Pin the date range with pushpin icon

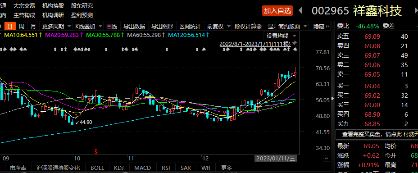pos(294,43)
